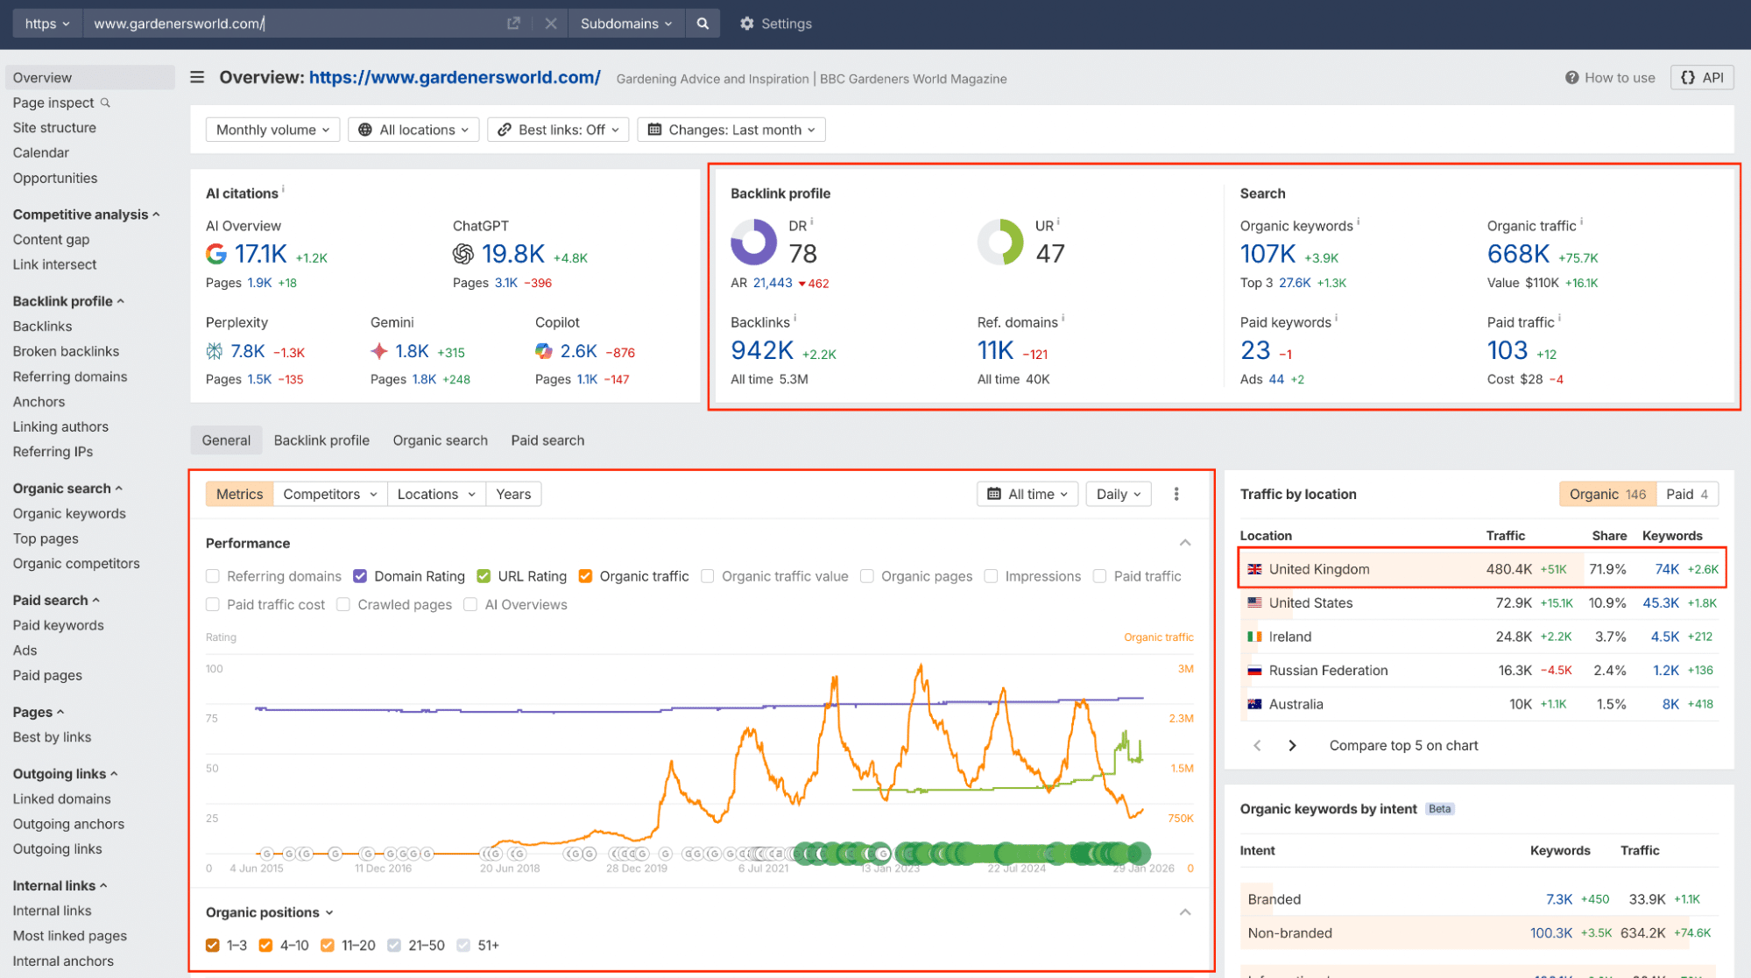Open Settings via the gear icon
Viewport: 1751px width, 978px height.
click(746, 24)
